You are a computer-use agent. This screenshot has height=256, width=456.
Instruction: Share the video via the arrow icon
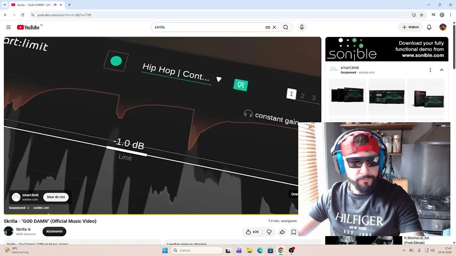(x=282, y=232)
